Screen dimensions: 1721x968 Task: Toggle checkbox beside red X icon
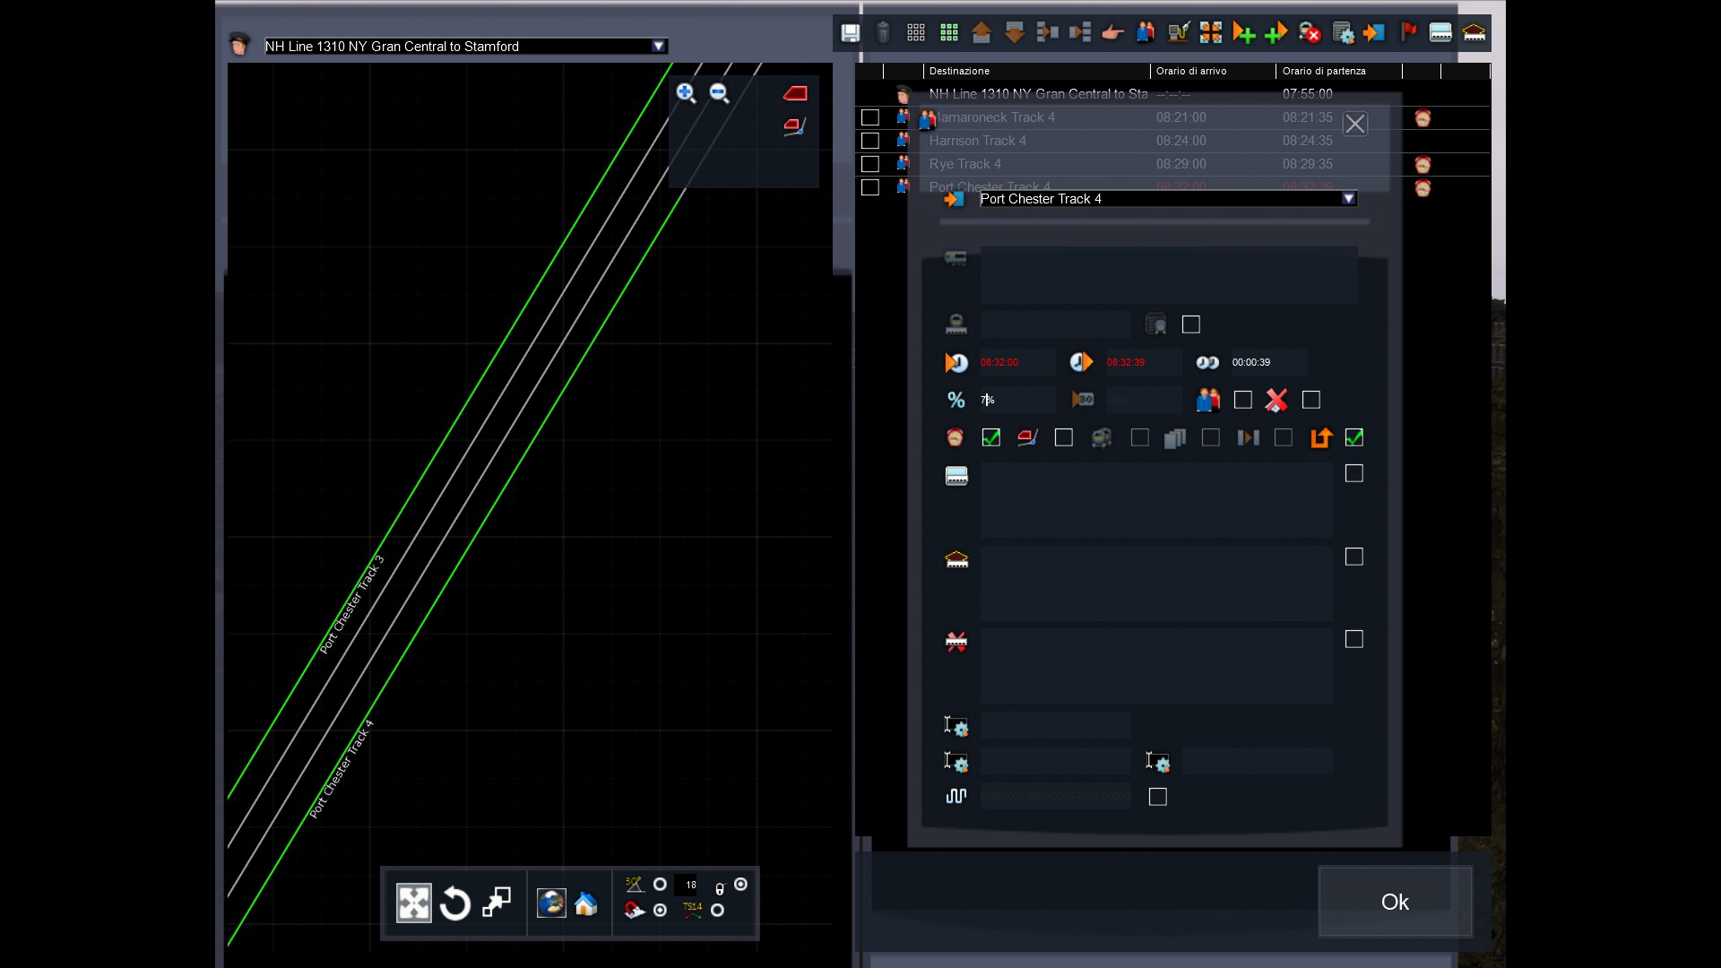click(x=1310, y=400)
